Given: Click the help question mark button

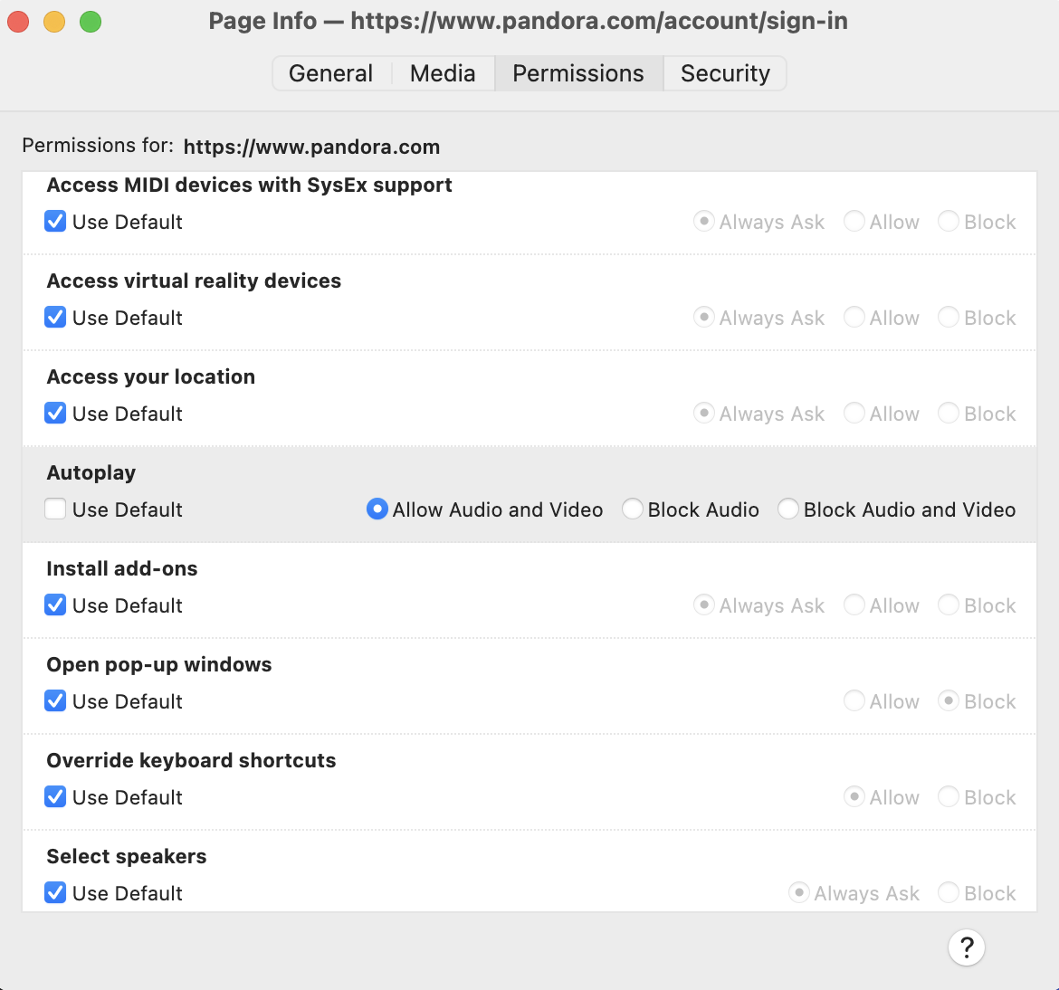Looking at the screenshot, I should coord(966,947).
